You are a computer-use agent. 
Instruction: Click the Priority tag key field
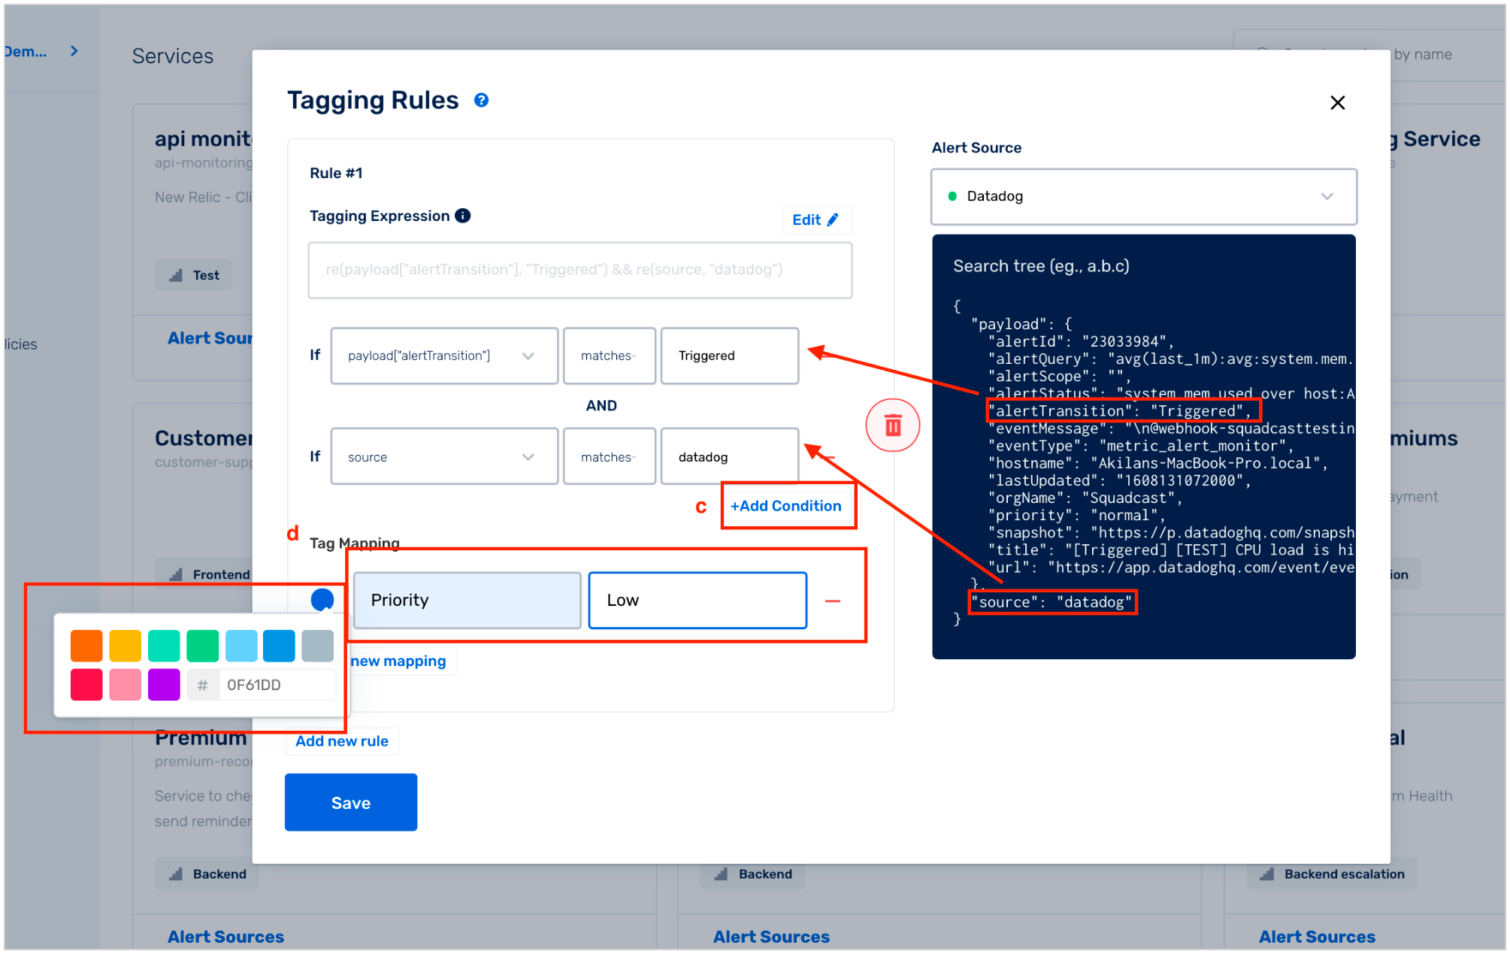(x=467, y=600)
